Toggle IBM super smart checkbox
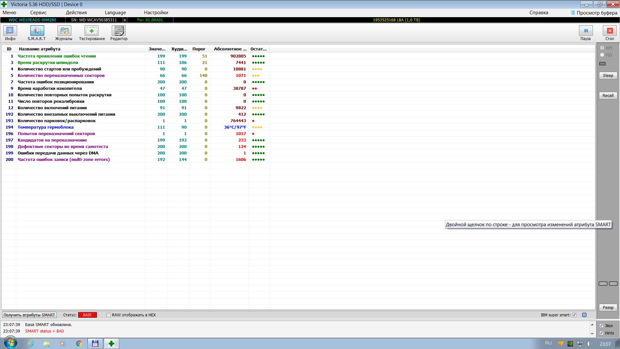Screen dimensions: 620x349 click(574, 315)
